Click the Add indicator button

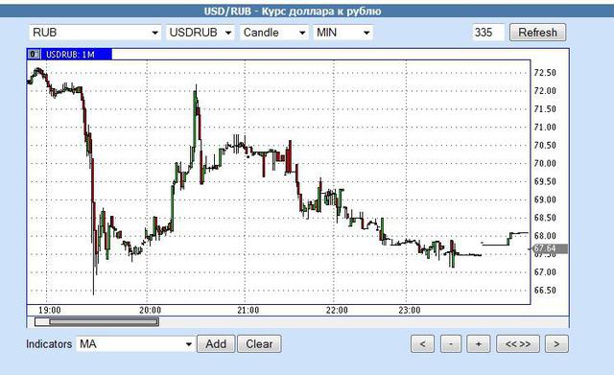[x=216, y=344]
